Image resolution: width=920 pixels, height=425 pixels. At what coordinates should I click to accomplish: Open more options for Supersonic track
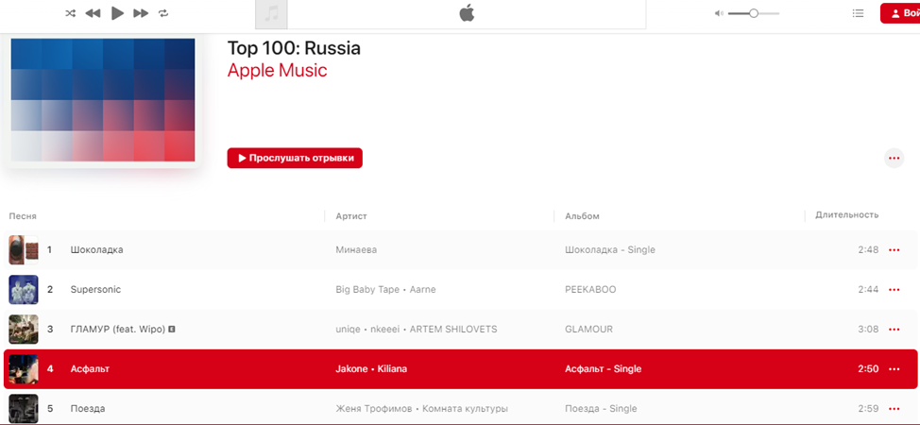click(894, 289)
